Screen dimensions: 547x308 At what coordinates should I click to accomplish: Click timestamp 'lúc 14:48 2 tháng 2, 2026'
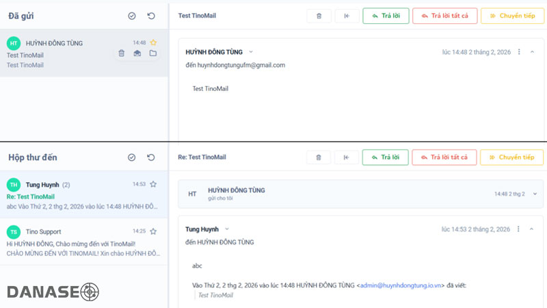coord(477,52)
